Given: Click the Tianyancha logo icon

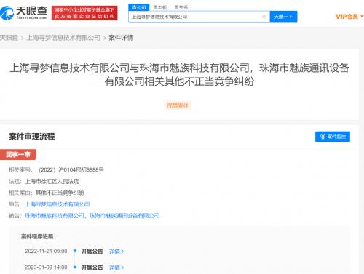Looking at the screenshot, I should [7, 13].
